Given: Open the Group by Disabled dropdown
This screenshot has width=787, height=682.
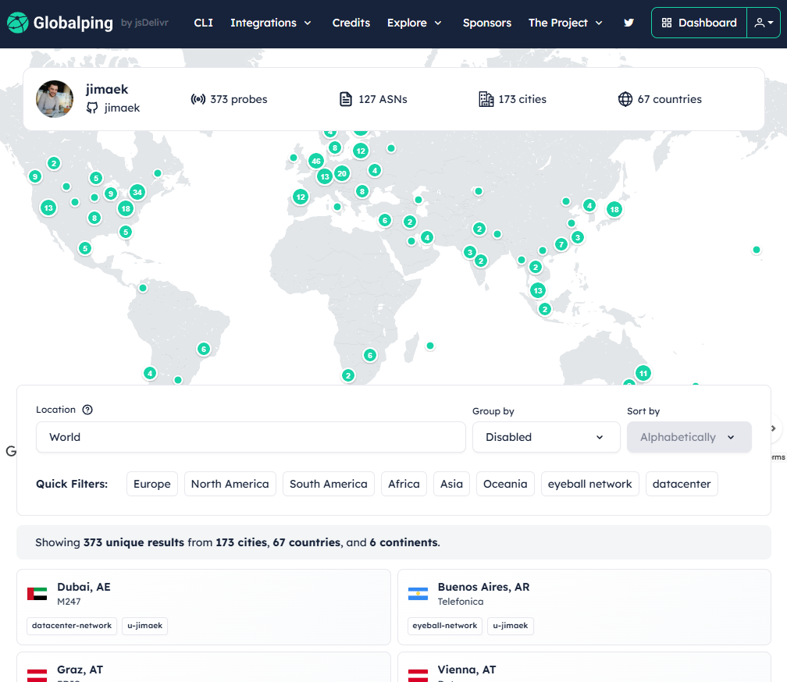Looking at the screenshot, I should [x=546, y=437].
